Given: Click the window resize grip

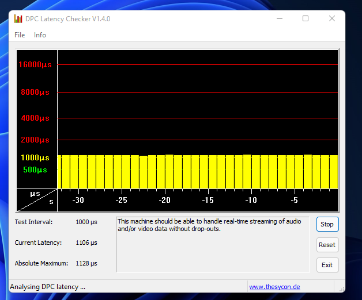Looking at the screenshot, I should [x=342, y=289].
